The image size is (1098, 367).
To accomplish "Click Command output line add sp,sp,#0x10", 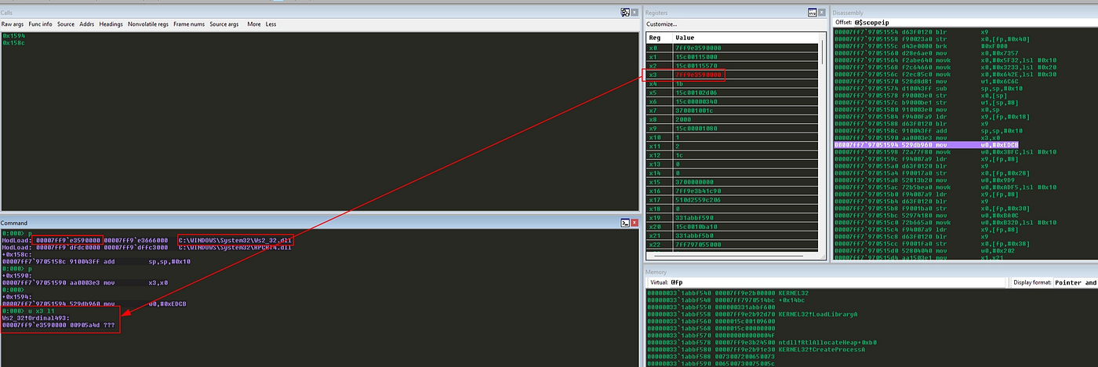I will pyautogui.click(x=96, y=261).
